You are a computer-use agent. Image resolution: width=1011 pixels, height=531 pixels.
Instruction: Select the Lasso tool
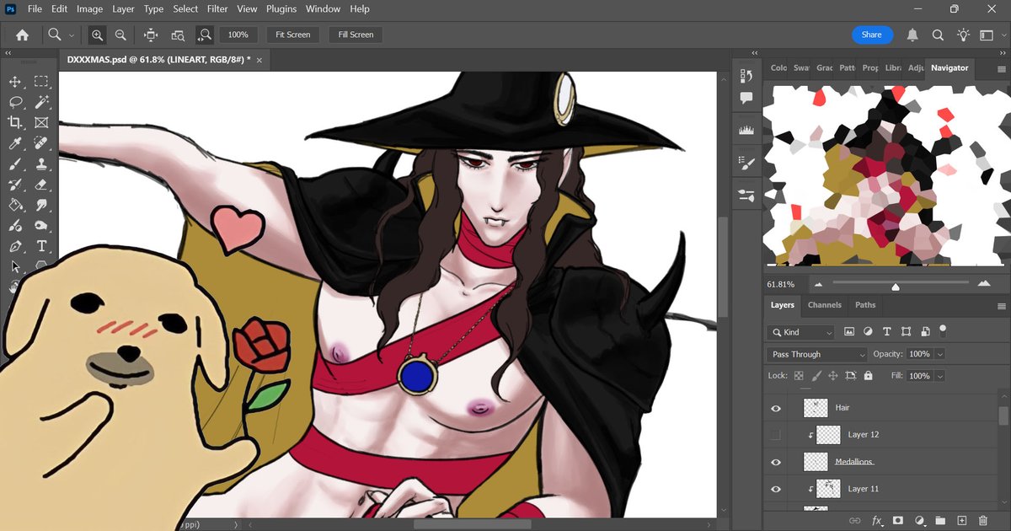point(15,102)
